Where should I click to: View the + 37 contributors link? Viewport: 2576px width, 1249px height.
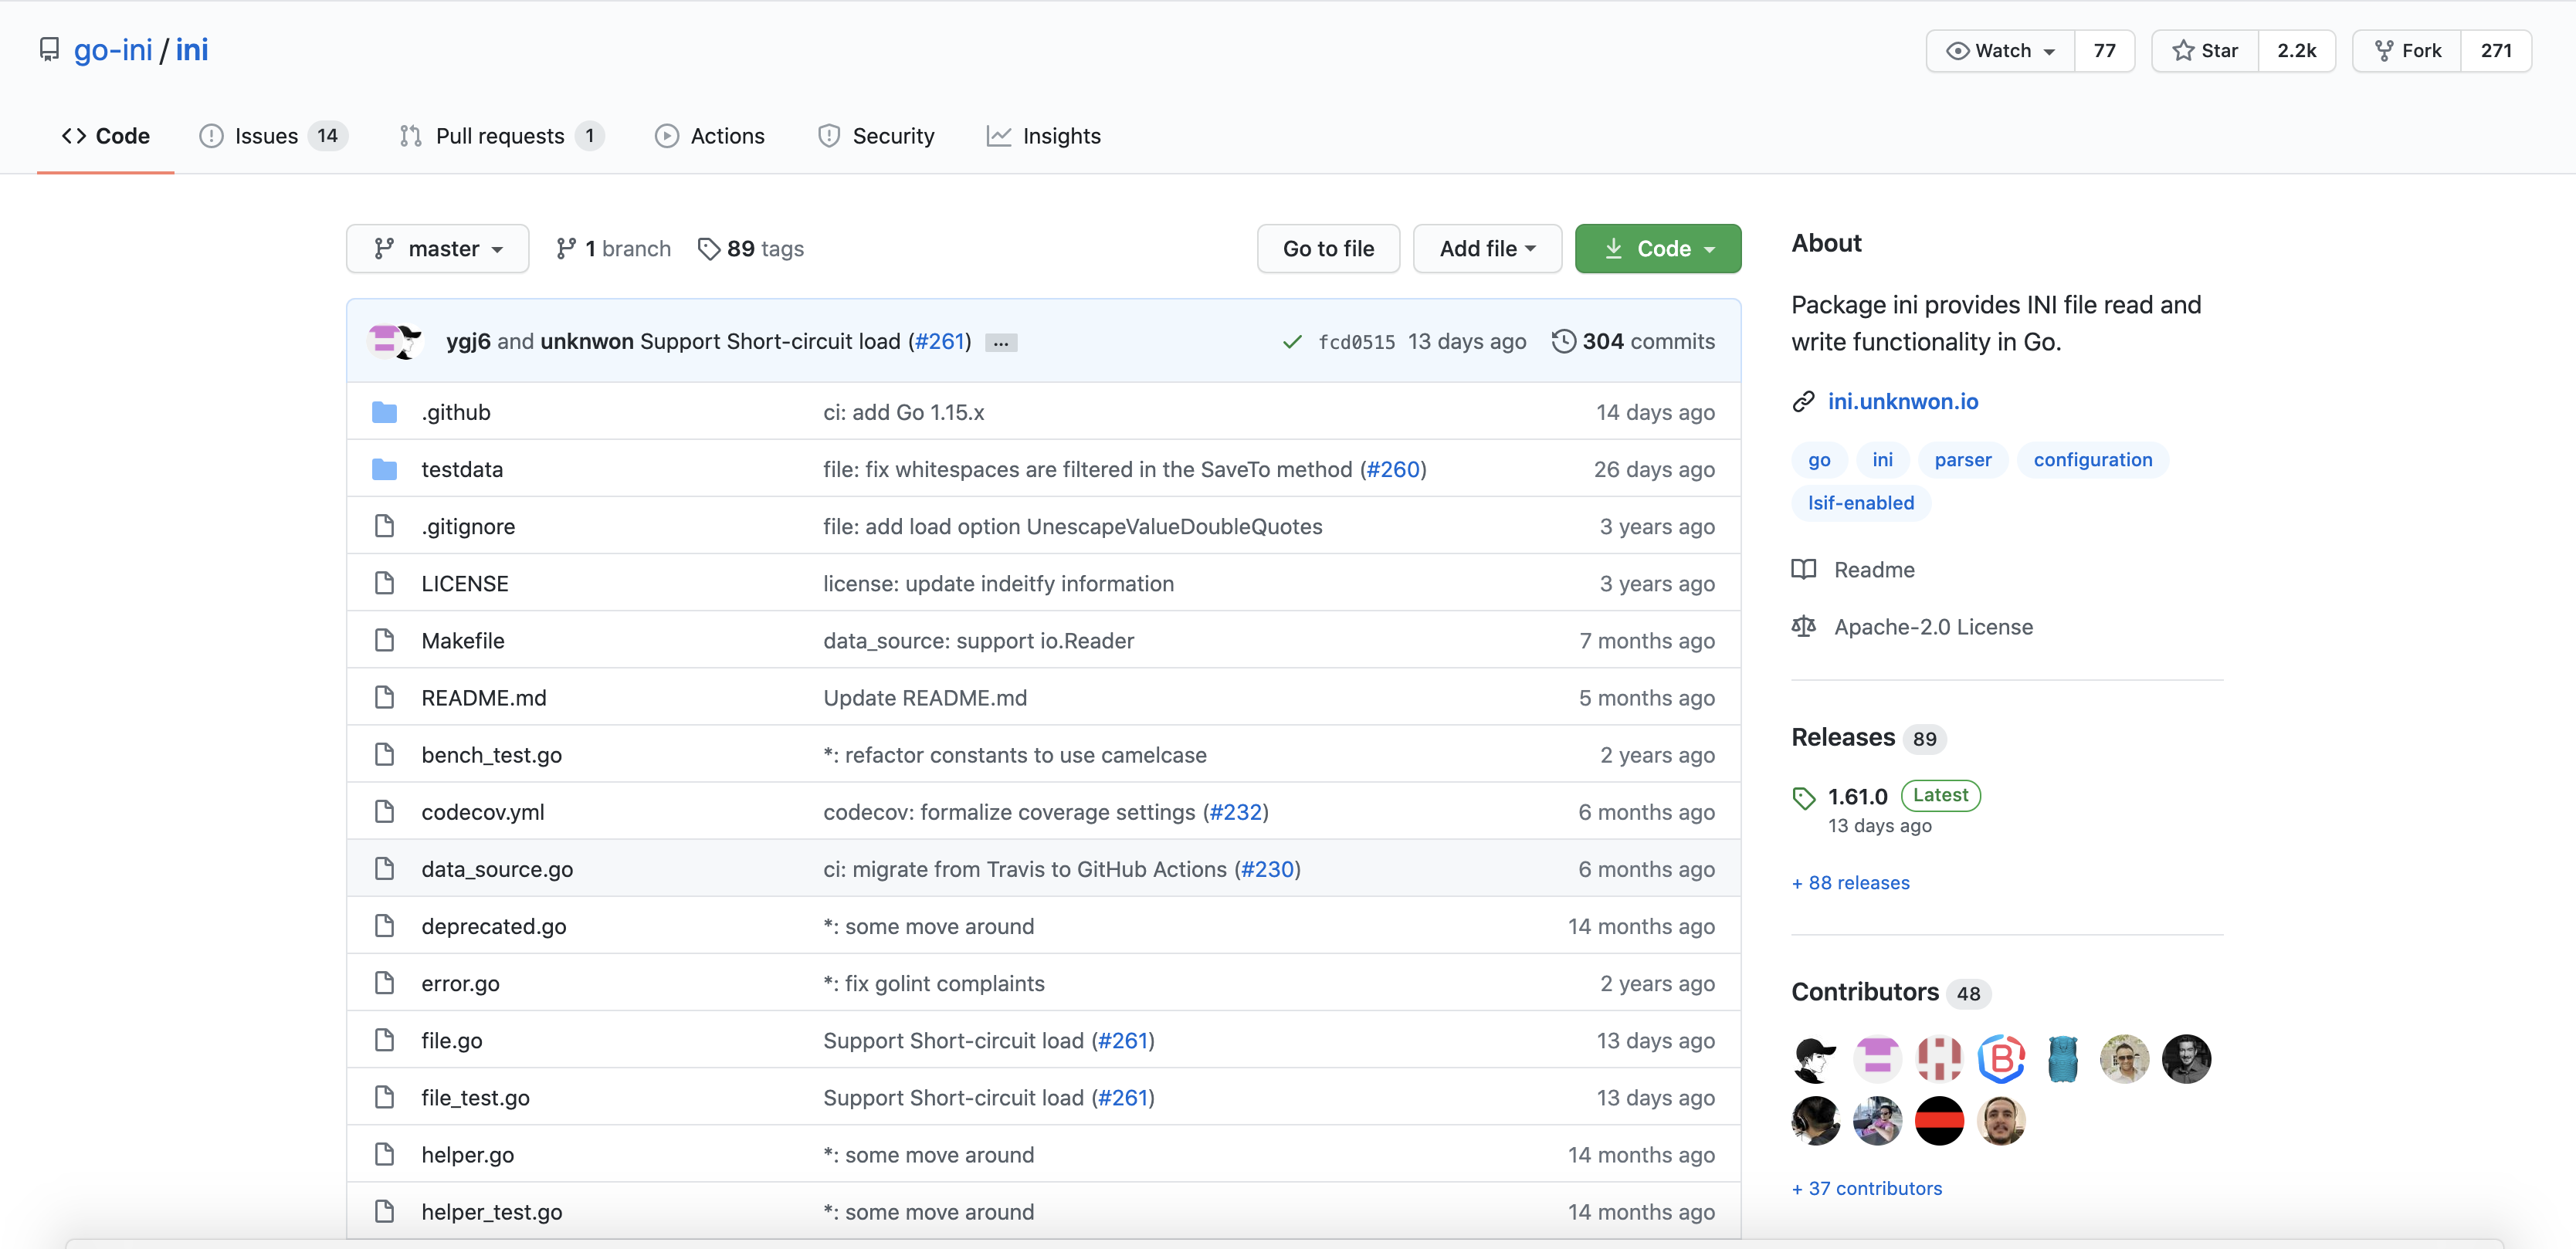tap(1867, 1189)
